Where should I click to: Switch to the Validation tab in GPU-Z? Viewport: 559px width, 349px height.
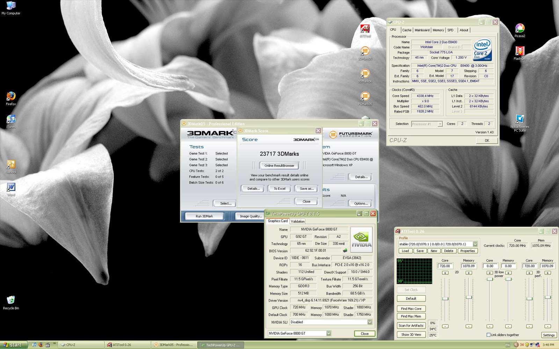click(x=298, y=221)
